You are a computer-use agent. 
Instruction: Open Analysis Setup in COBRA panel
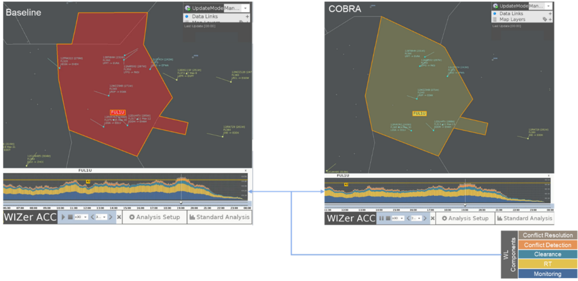(465, 218)
